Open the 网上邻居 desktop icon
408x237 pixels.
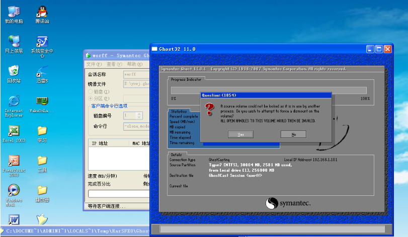pos(14,44)
